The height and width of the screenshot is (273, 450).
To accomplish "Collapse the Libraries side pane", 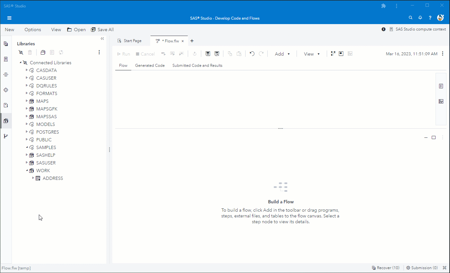I will coord(102,39).
